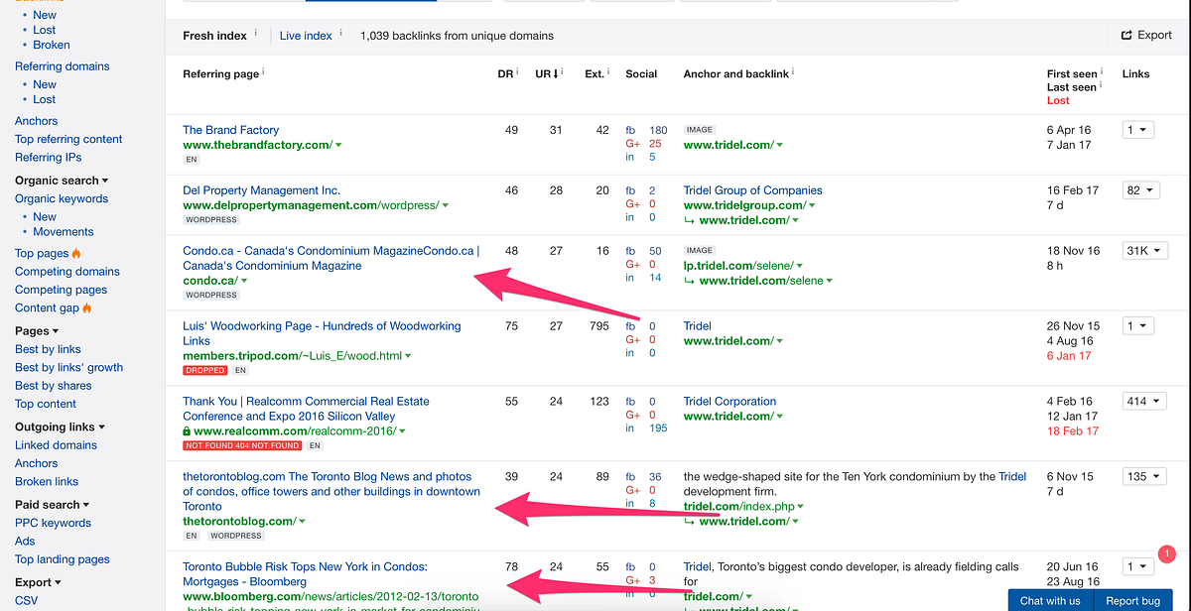Open Movements under Organic keywords
The image size is (1191, 611).
coord(63,232)
